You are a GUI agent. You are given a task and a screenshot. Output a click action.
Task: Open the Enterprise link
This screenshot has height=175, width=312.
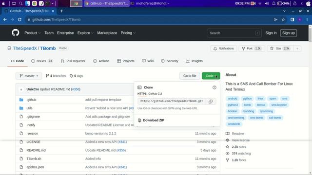tap(65, 33)
